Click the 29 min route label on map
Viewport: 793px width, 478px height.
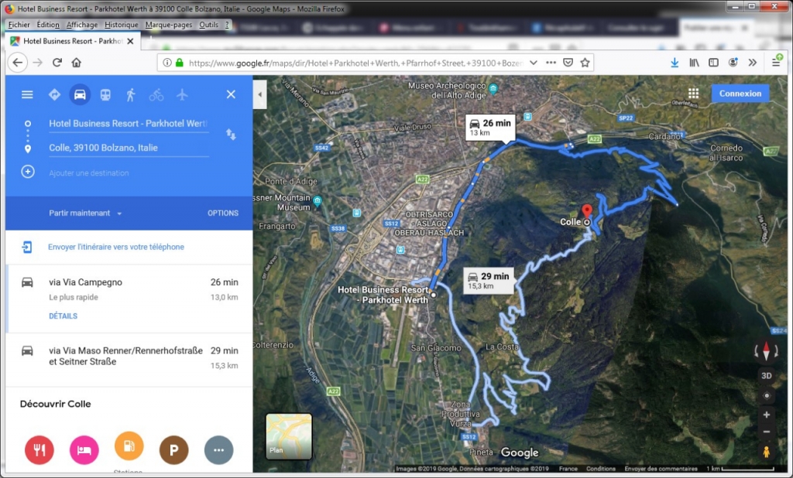click(x=489, y=281)
